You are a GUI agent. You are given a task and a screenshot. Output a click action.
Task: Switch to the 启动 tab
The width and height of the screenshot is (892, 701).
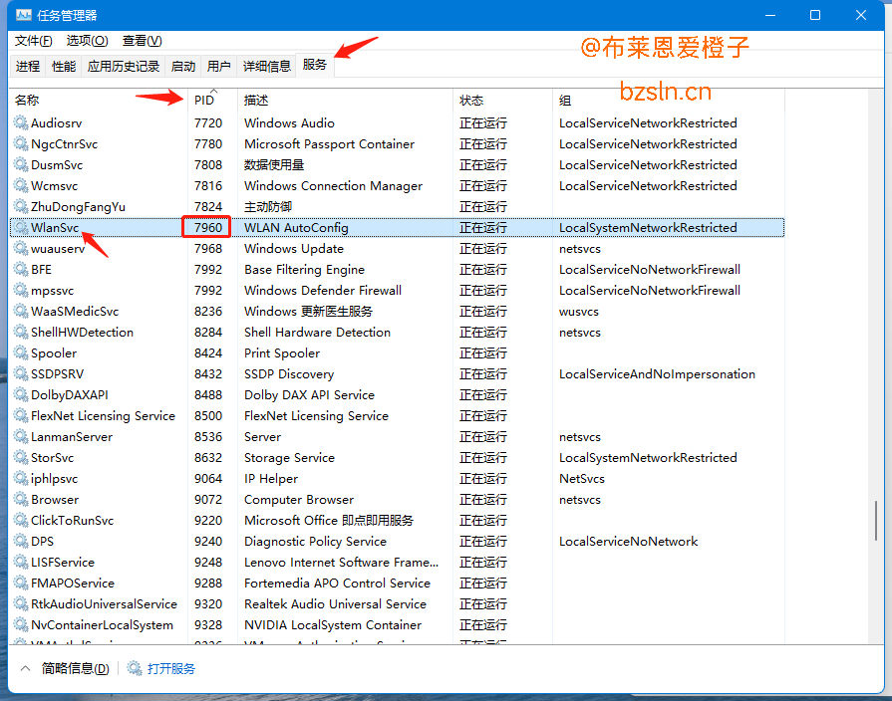click(x=183, y=67)
